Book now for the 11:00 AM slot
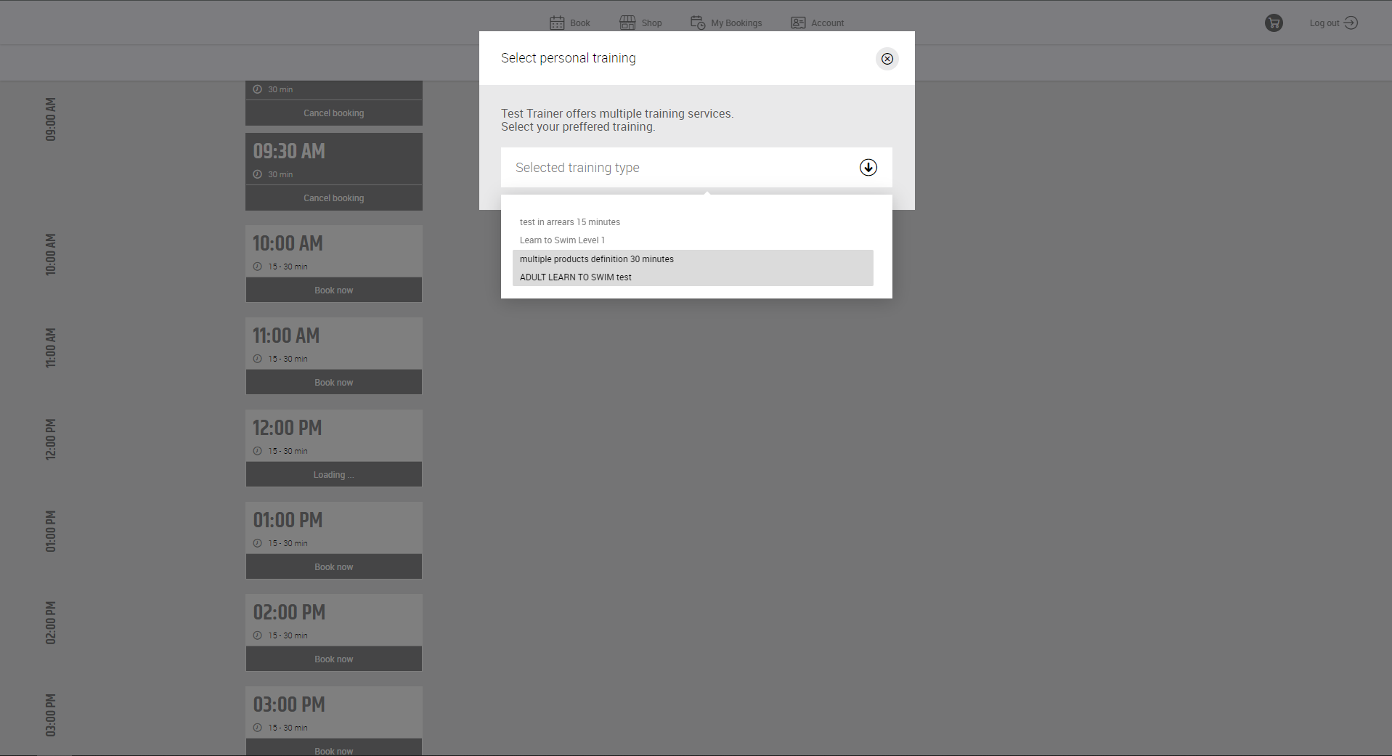The width and height of the screenshot is (1392, 756). point(333,383)
